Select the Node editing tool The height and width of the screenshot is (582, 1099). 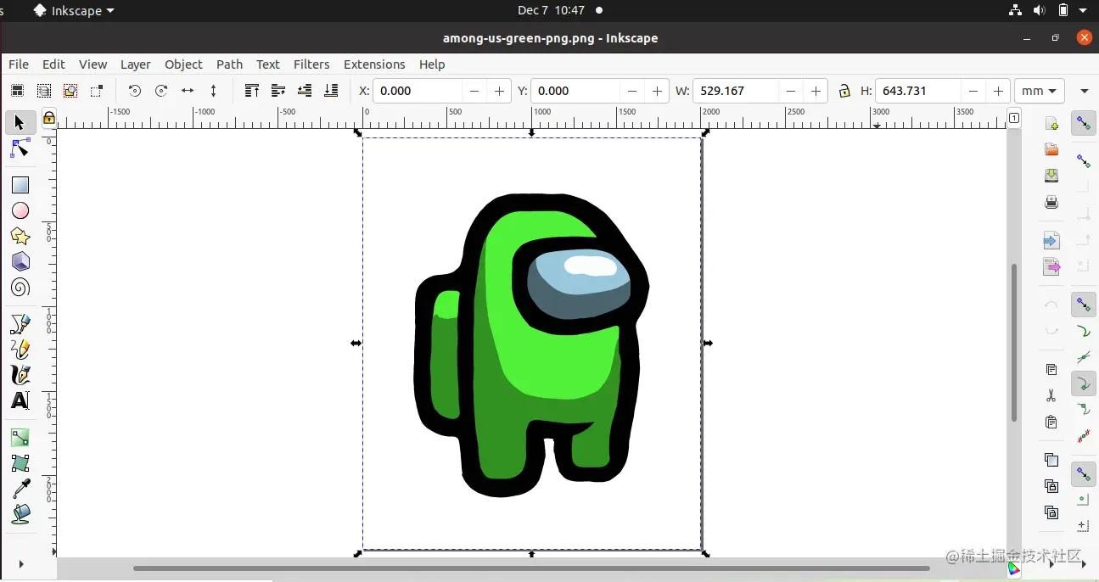pos(20,148)
